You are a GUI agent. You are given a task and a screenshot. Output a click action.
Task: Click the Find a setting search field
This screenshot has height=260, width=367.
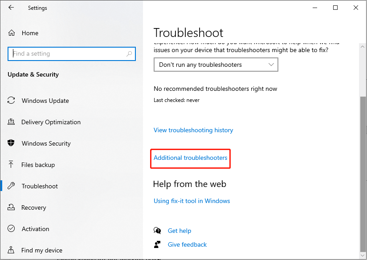click(72, 54)
